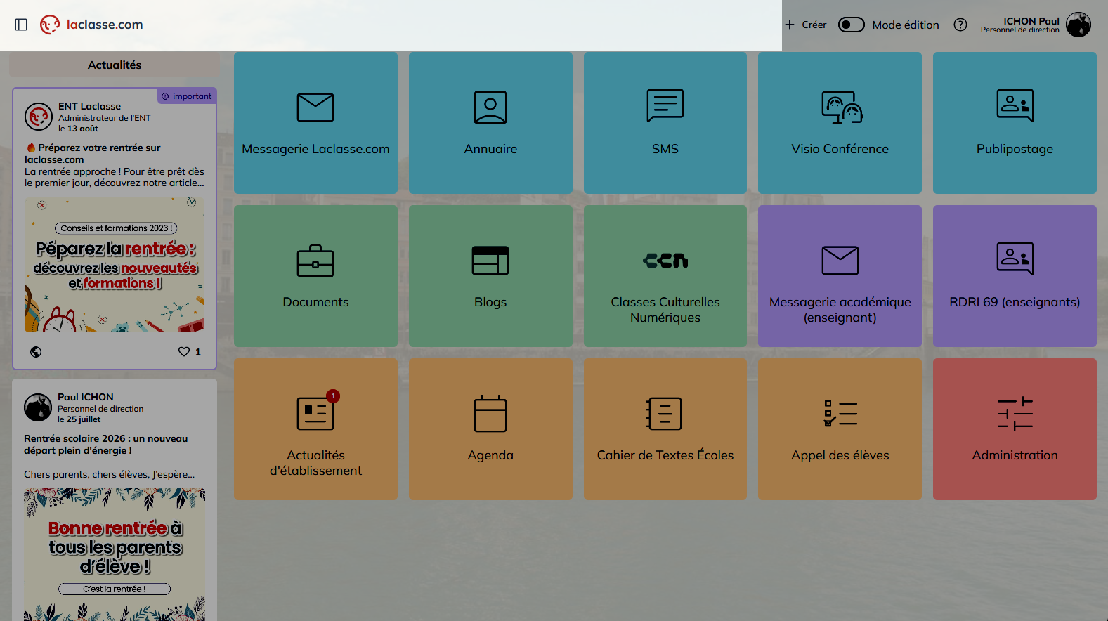This screenshot has height=621, width=1108.
Task: Click the laclasse.com logo
Action: click(x=91, y=25)
